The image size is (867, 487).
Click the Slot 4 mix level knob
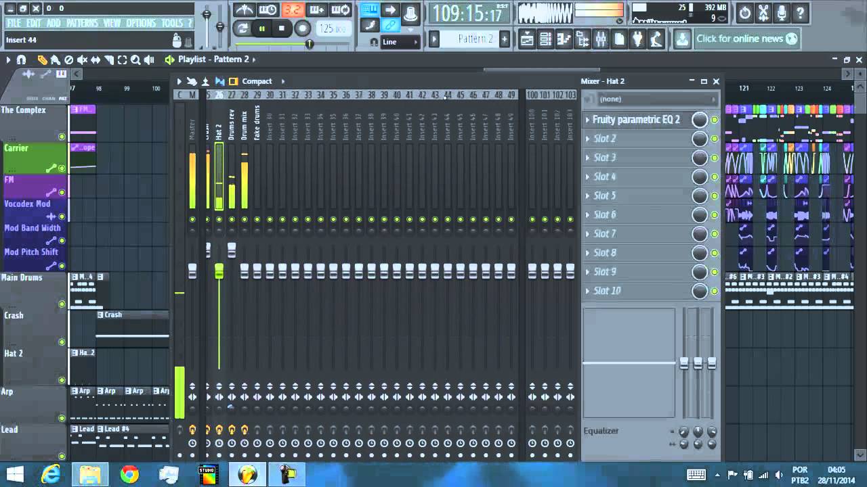700,177
